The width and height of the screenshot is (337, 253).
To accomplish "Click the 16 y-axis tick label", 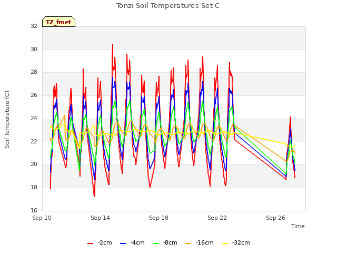I will coord(34,210).
